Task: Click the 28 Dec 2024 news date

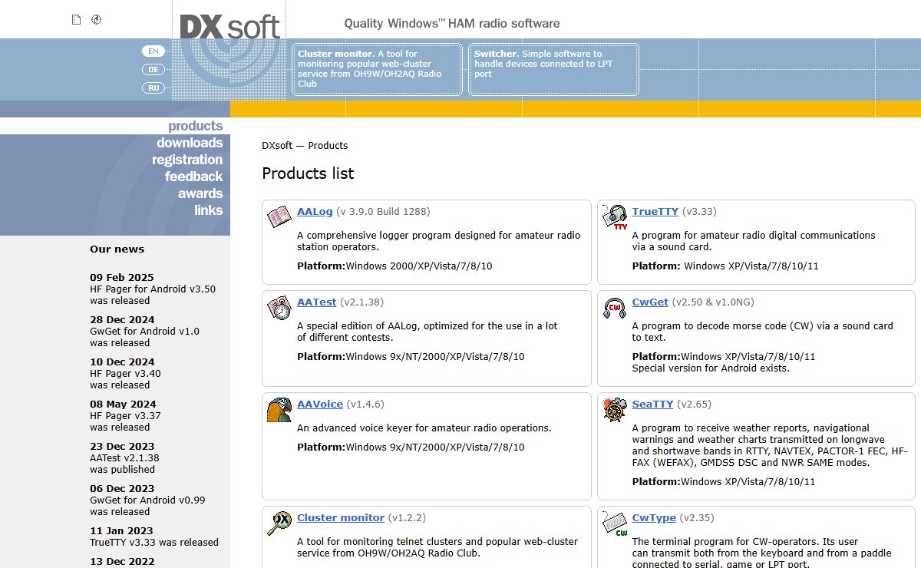Action: coord(122,320)
